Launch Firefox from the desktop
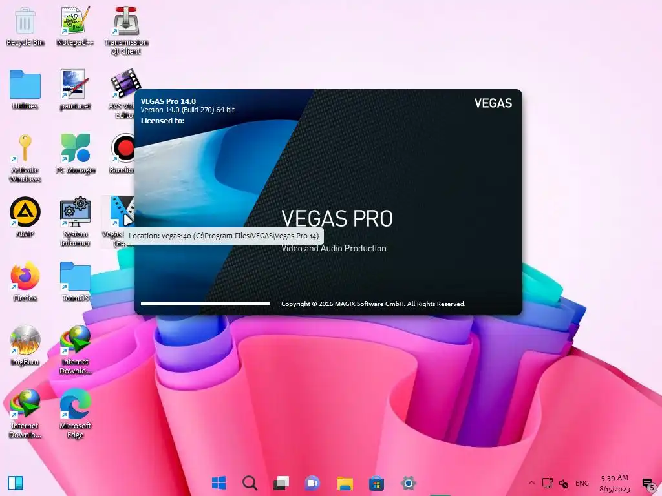662x496 pixels. 25,282
